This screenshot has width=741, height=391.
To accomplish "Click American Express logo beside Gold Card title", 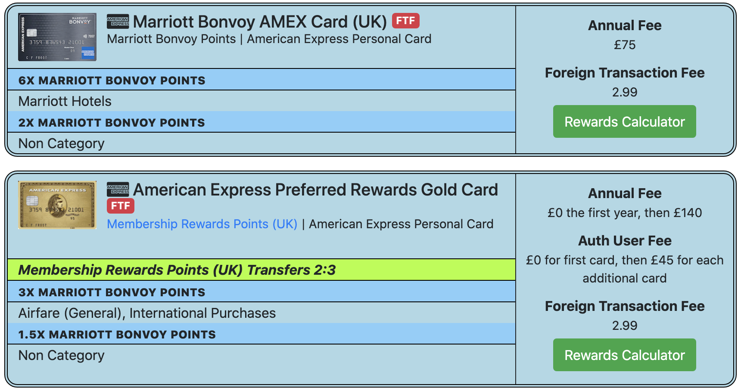I will [118, 189].
